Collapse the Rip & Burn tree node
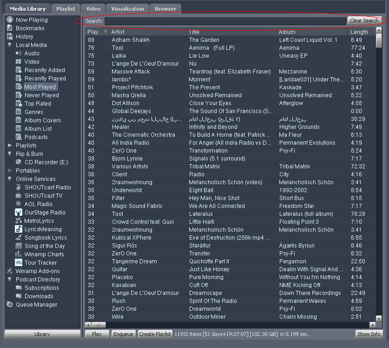Image resolution: width=389 pixels, height=348 pixels. click(x=10, y=154)
